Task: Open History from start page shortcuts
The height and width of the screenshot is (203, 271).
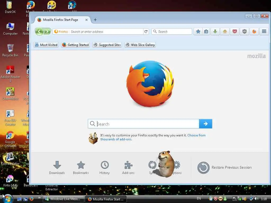Action: tap(105, 167)
